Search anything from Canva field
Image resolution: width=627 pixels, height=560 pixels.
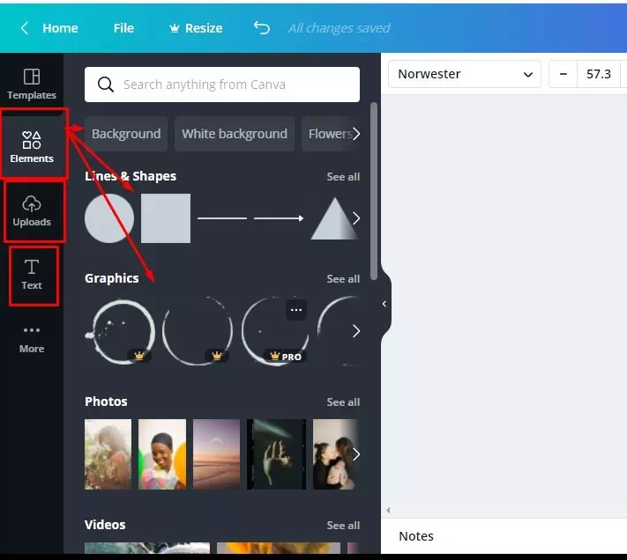[x=222, y=85]
